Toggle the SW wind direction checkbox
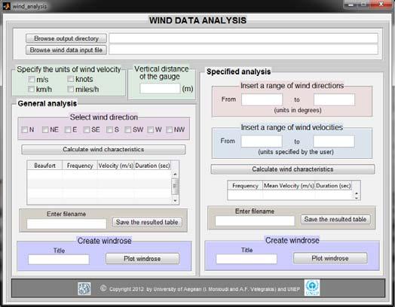Image resolution: width=395 pixels, height=307 pixels. point(127,129)
